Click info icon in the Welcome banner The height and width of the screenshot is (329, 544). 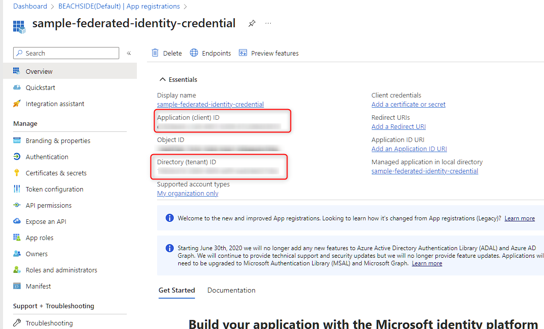(170, 218)
